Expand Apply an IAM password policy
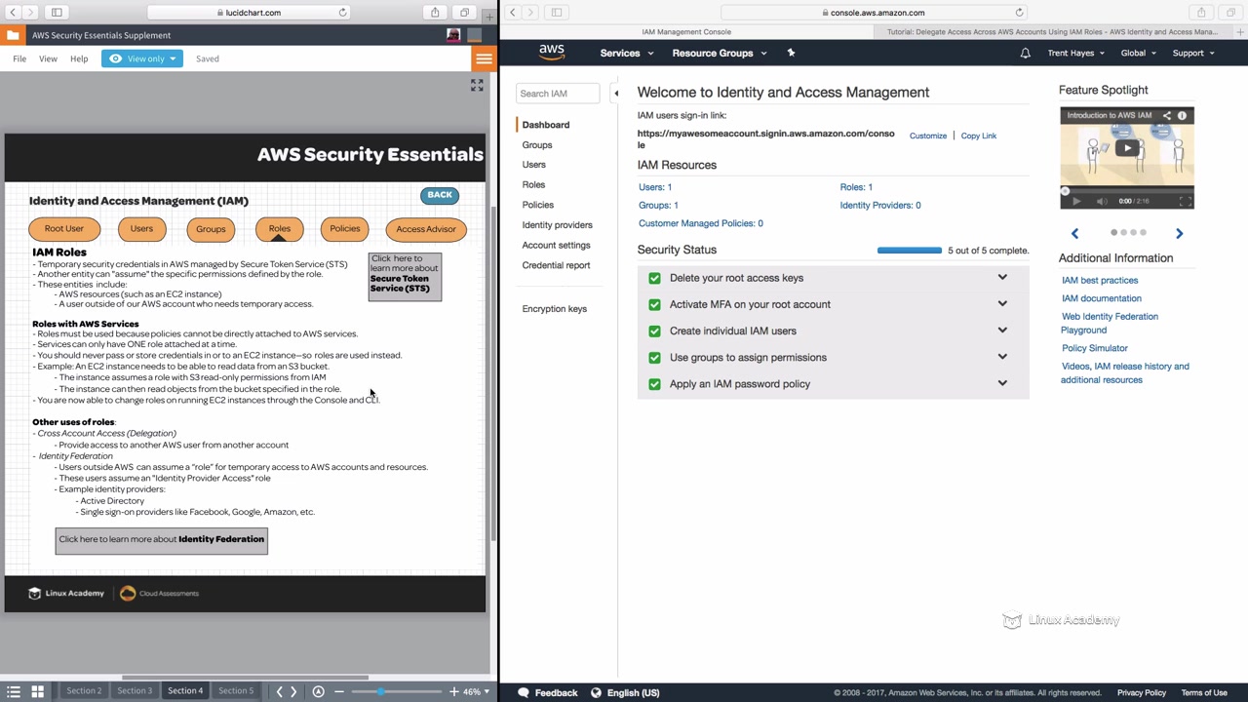Image resolution: width=1248 pixels, height=702 pixels. [1002, 383]
